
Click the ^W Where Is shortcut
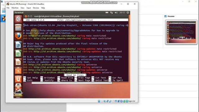65,80
